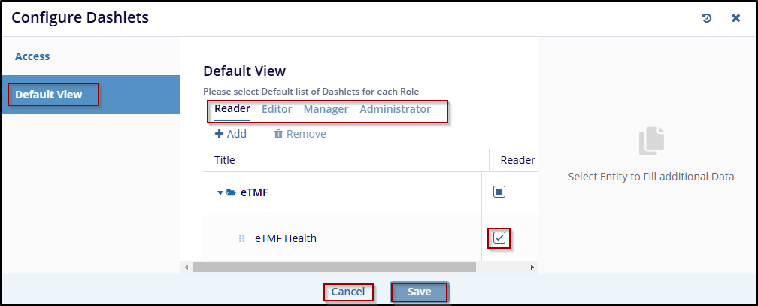This screenshot has height=306, width=758.
Task: Click the reset history icon in header
Action: 707,18
